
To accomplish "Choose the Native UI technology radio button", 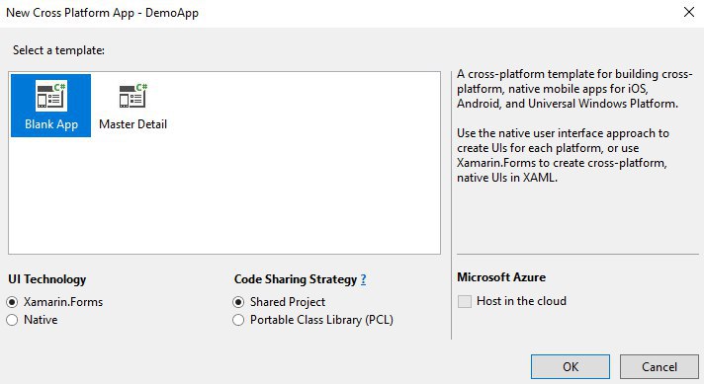I will point(12,320).
